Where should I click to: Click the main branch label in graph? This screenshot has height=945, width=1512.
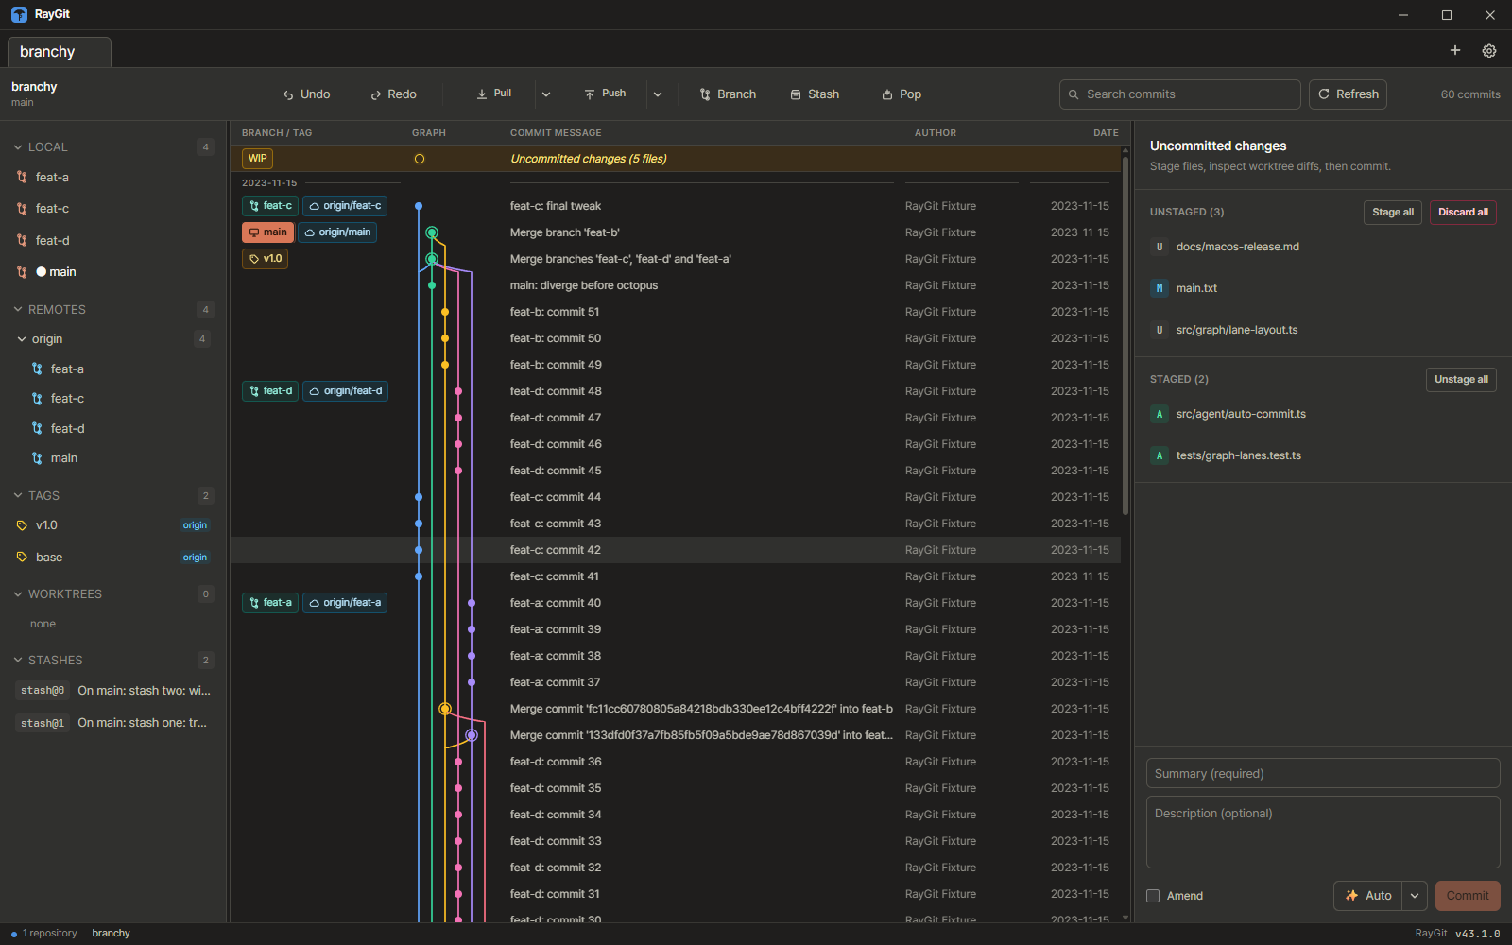(268, 232)
